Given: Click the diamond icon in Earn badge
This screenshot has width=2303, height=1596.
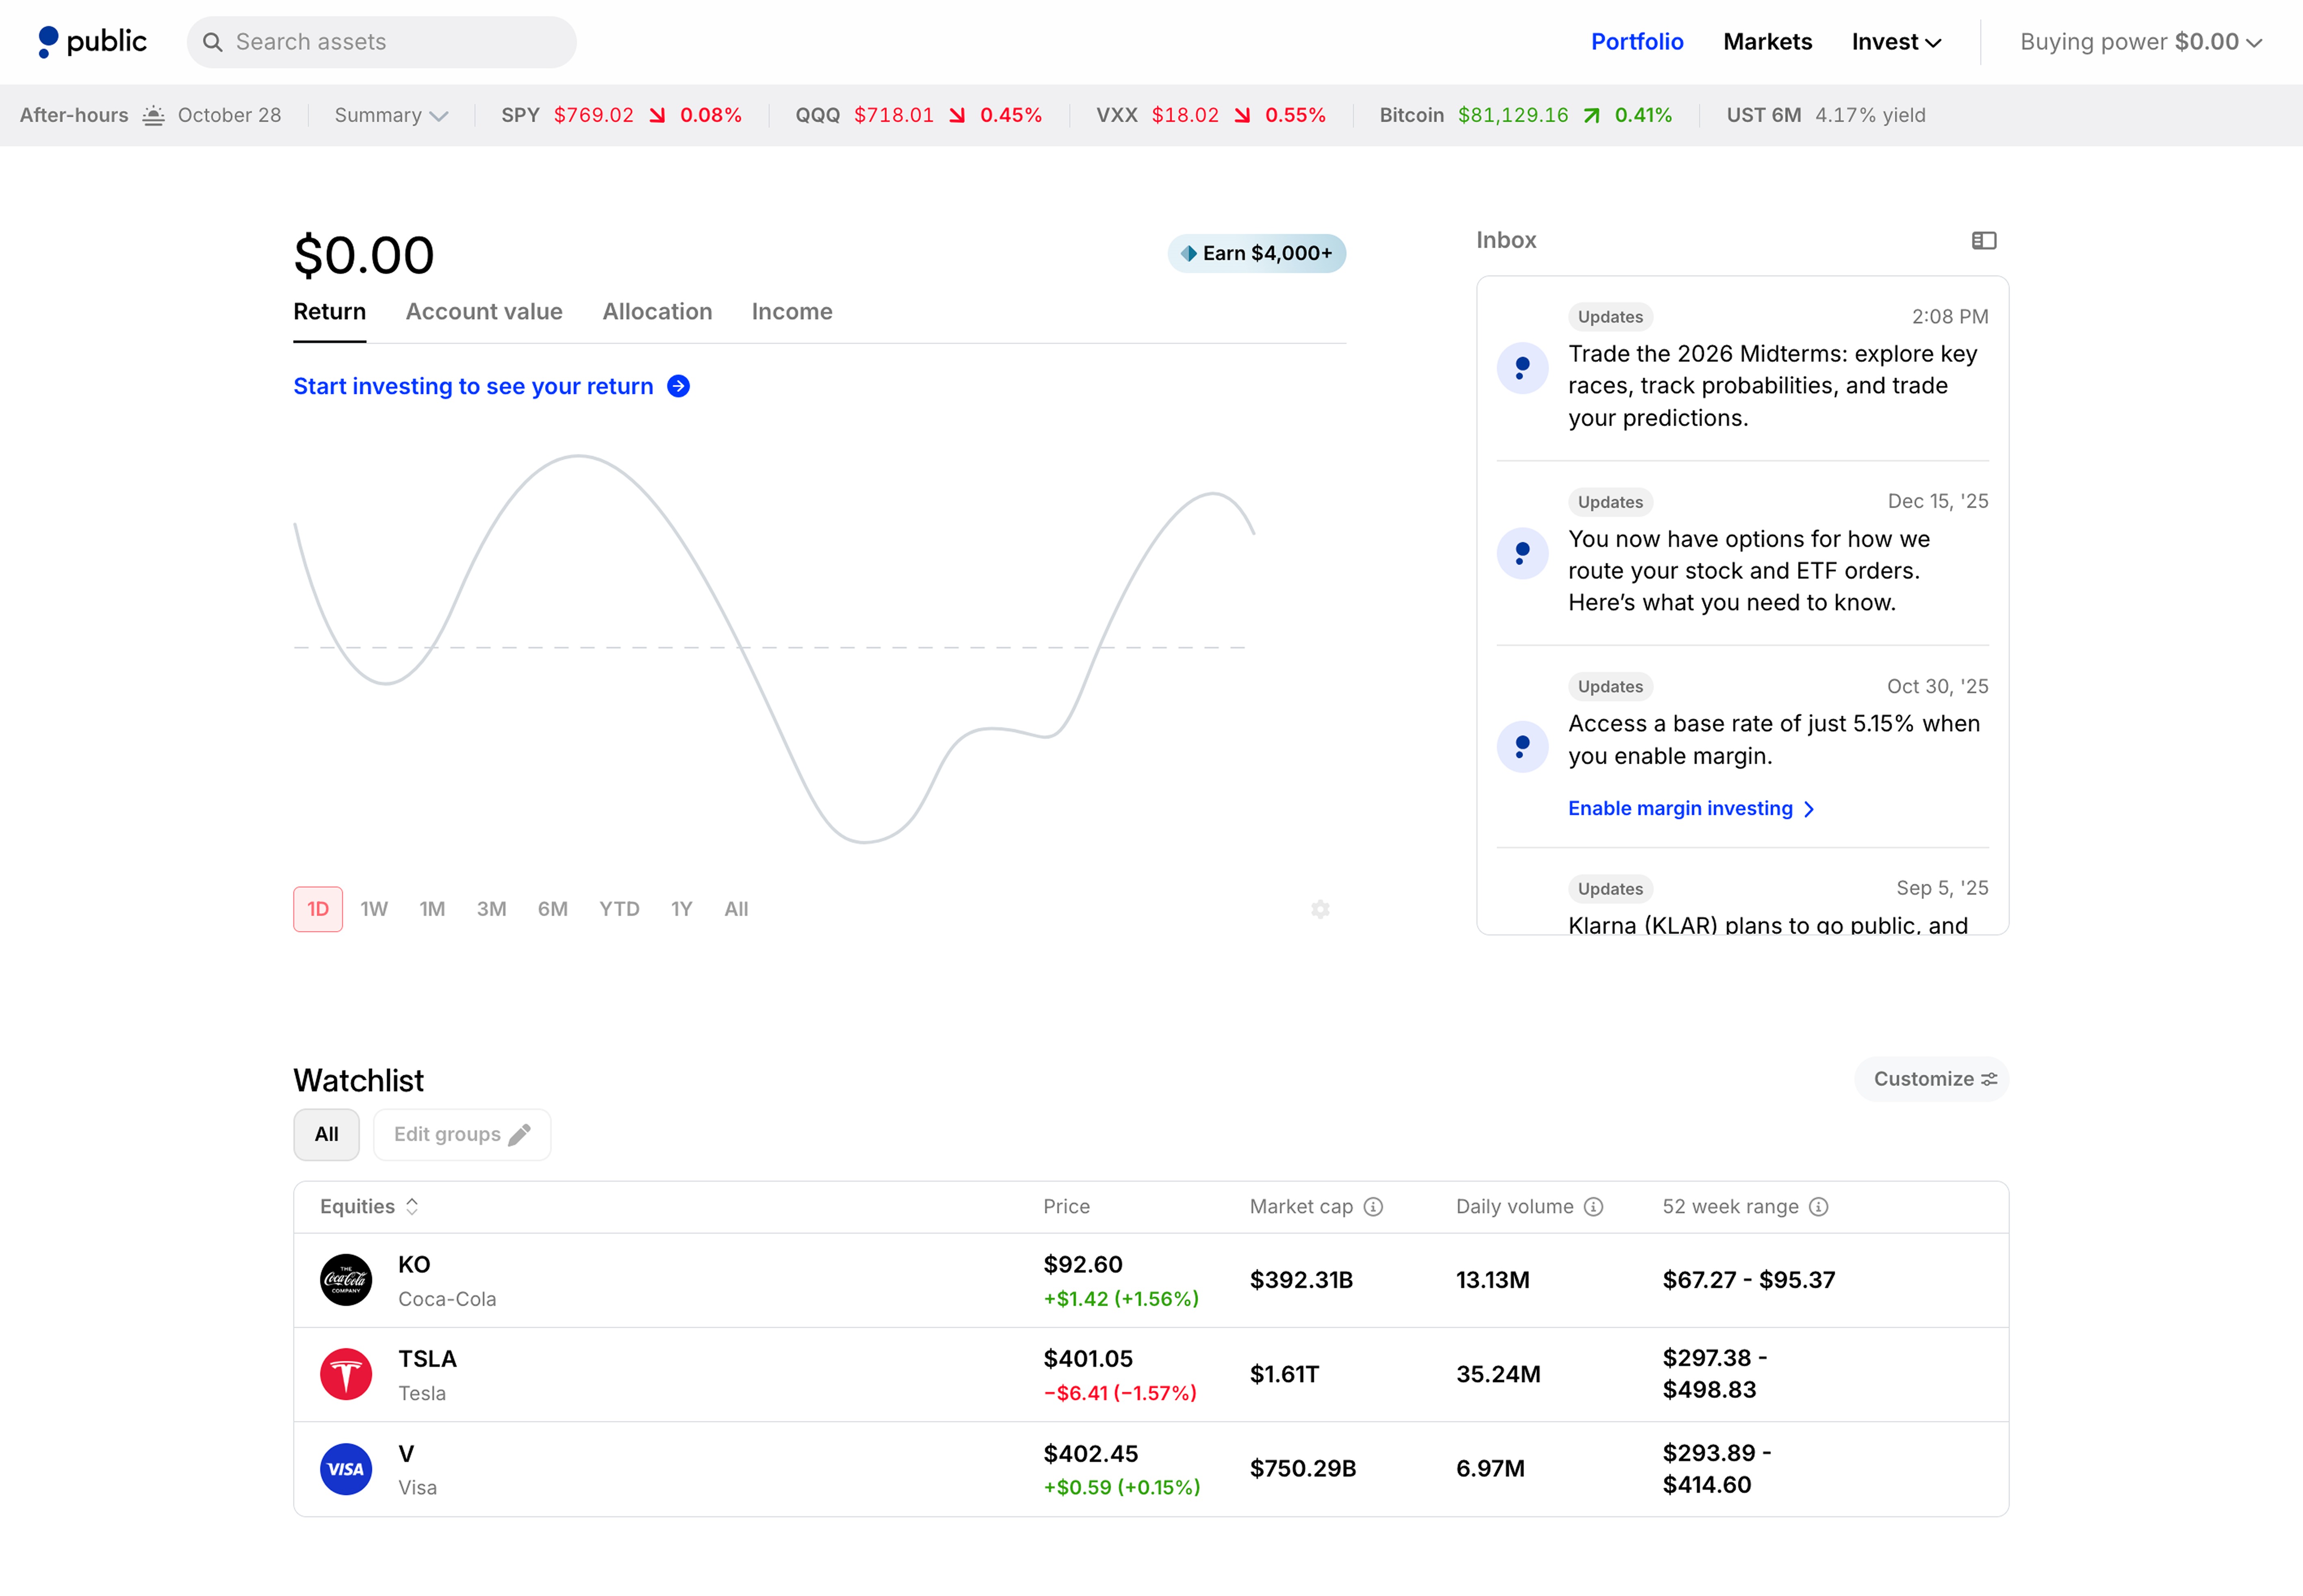Looking at the screenshot, I should coord(1188,253).
